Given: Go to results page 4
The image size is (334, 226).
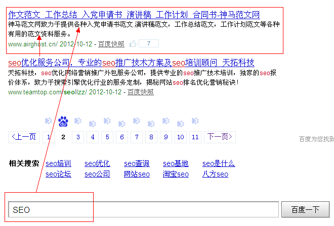Looking at the screenshot, I should coord(92,137).
